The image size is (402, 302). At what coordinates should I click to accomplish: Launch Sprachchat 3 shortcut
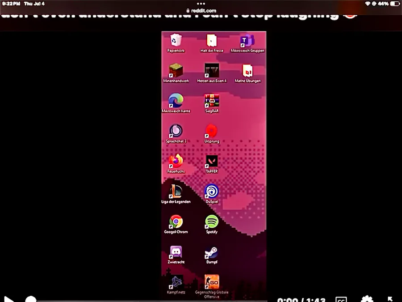[x=176, y=131]
